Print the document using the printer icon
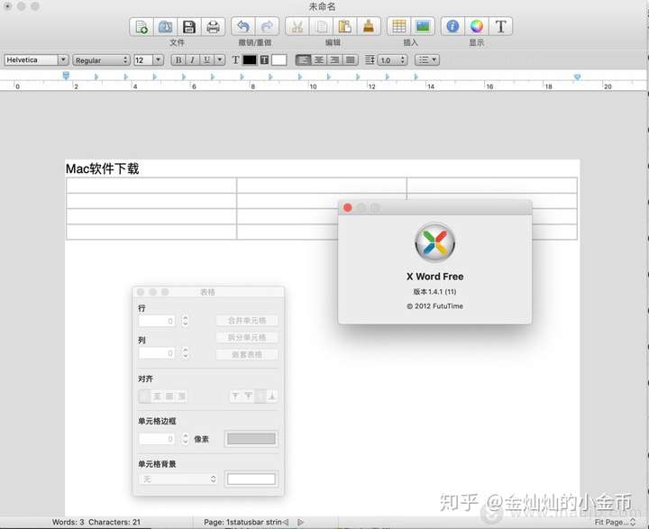The height and width of the screenshot is (529, 649). point(213,26)
